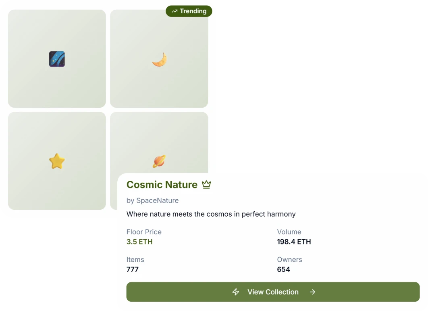Click the Cosmic Nature collection title

click(x=162, y=184)
